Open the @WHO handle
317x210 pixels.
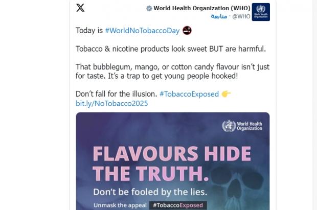[241, 16]
